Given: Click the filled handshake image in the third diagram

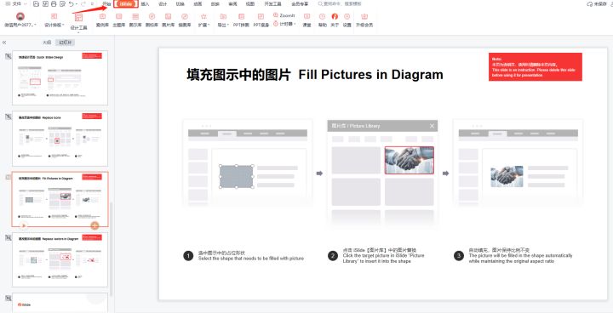Looking at the screenshot, I should click(507, 177).
